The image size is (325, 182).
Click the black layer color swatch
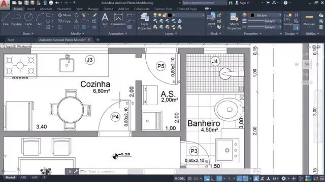click(170, 15)
